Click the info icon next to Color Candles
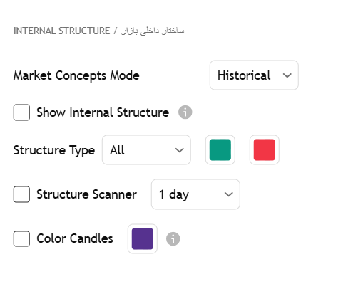This screenshot has height=284, width=363. 173,238
